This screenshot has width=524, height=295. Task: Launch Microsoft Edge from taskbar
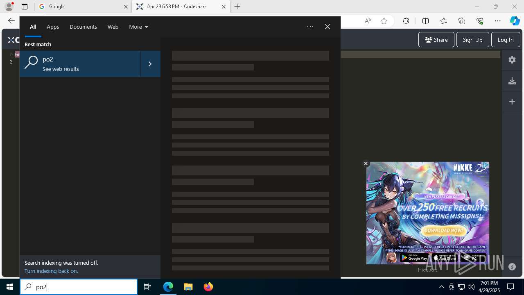pos(168,287)
